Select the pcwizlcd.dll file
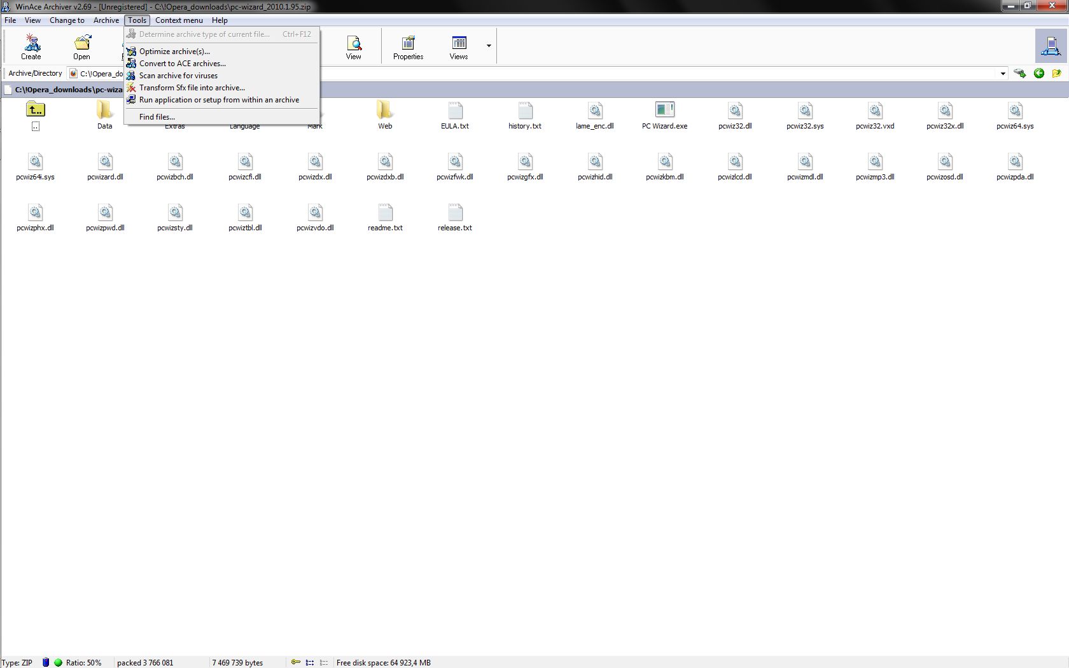Image resolution: width=1069 pixels, height=668 pixels. coord(735,167)
